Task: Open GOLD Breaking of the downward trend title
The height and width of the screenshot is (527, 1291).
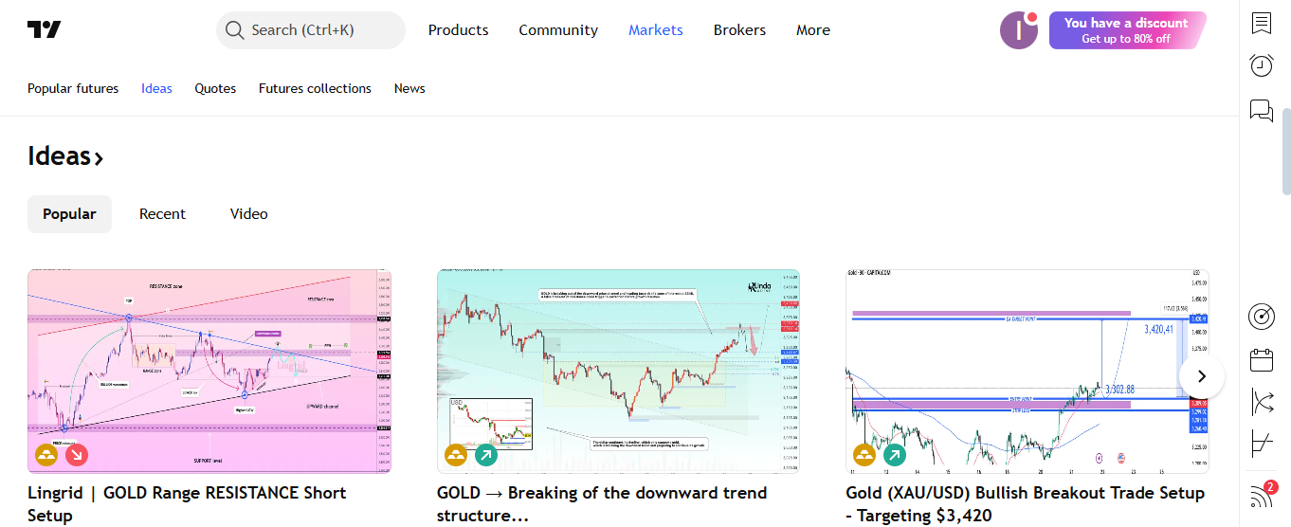Action: [602, 504]
